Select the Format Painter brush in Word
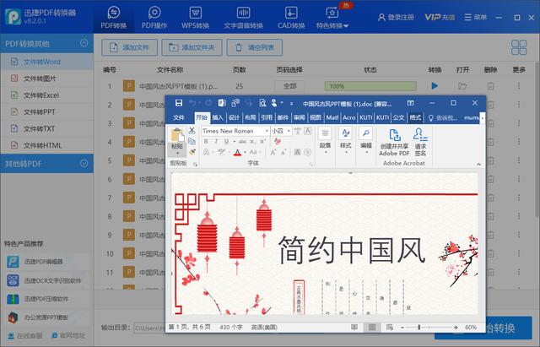 click(192, 152)
